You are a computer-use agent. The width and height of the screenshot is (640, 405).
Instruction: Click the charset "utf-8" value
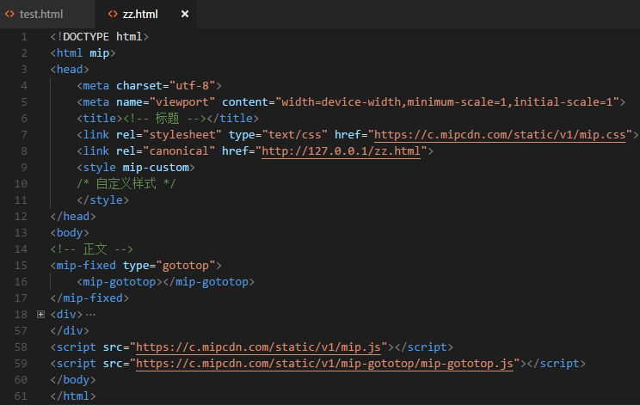pyautogui.click(x=192, y=86)
